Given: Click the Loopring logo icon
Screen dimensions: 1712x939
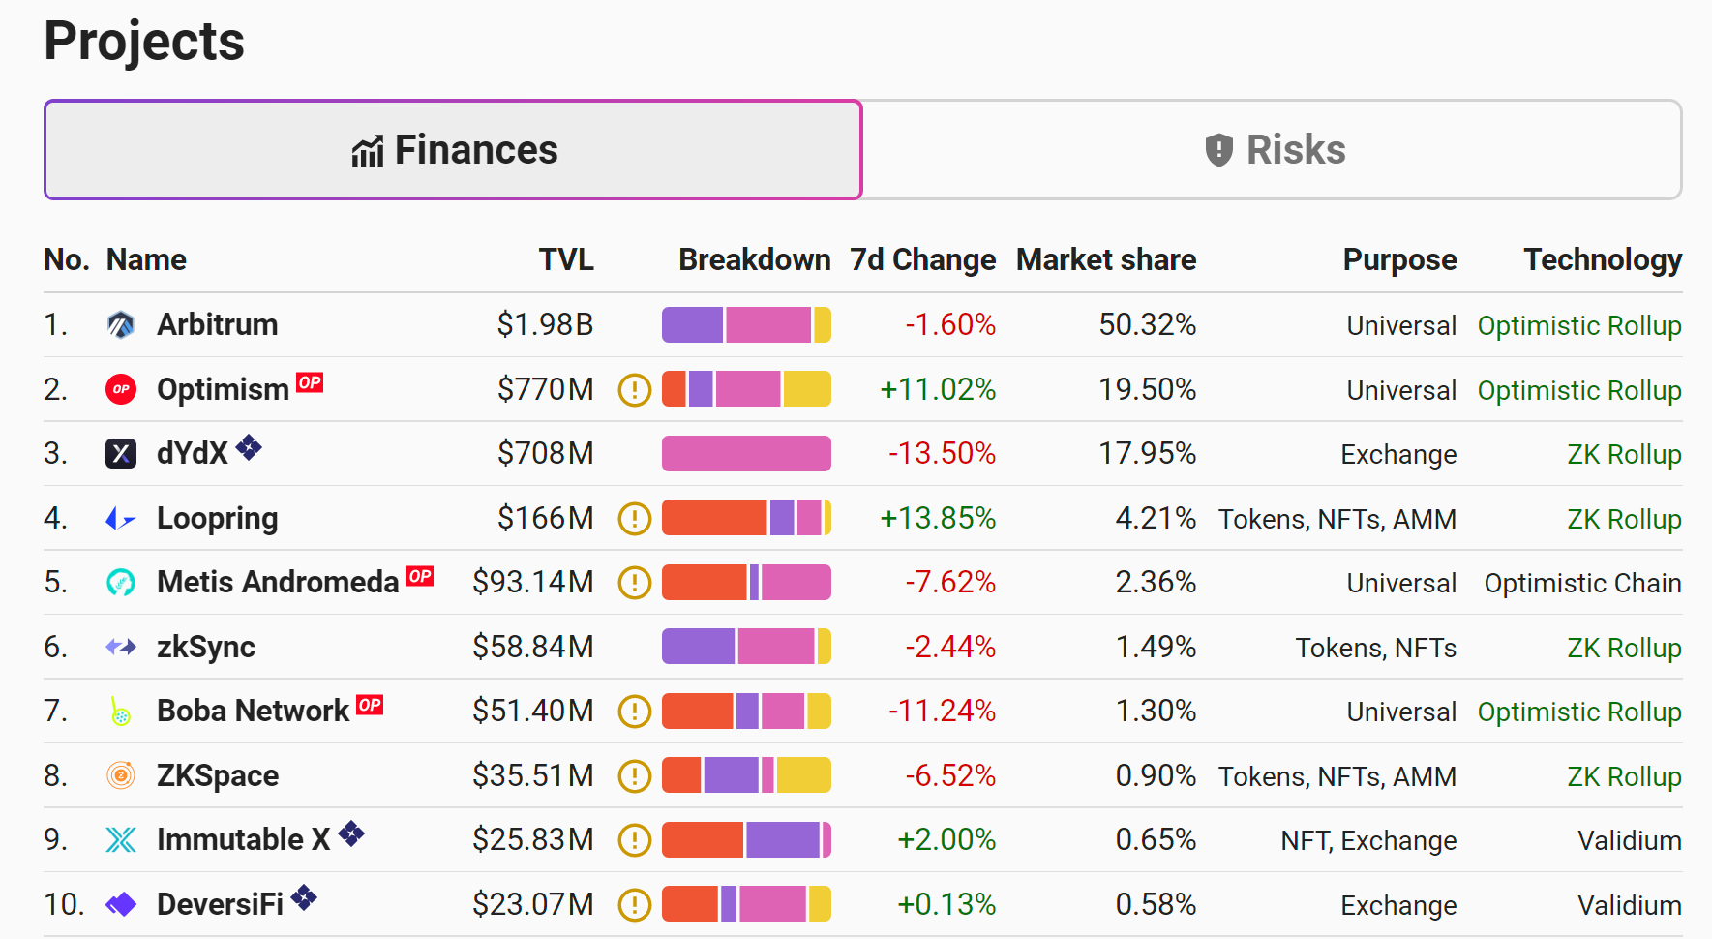Looking at the screenshot, I should pos(121,519).
